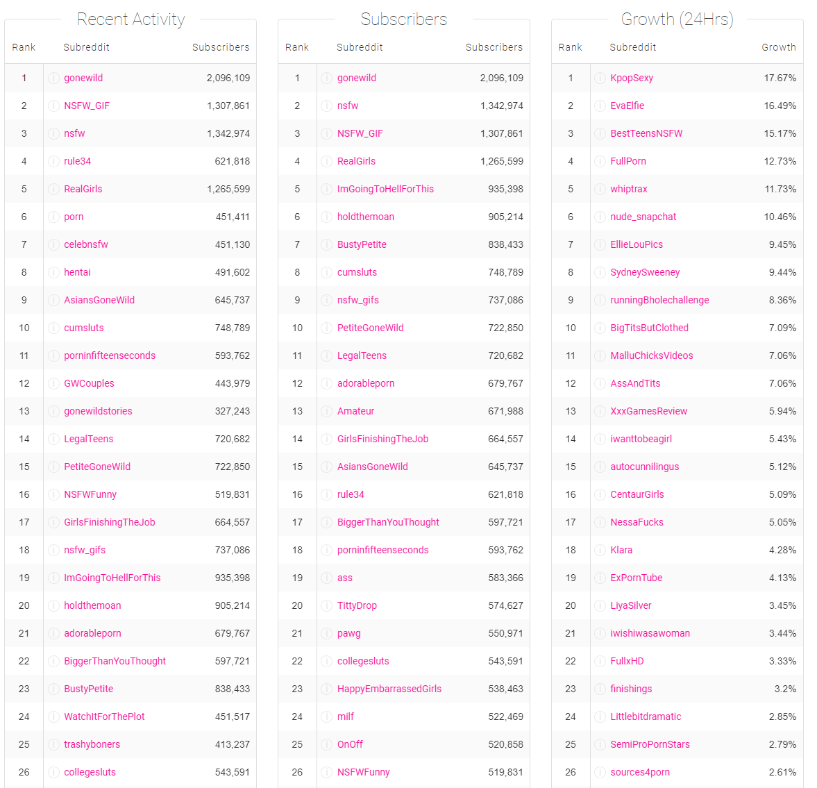Viewport: 817px width, 788px height.
Task: Click info icon beside celebnsfw
Action: coord(53,244)
